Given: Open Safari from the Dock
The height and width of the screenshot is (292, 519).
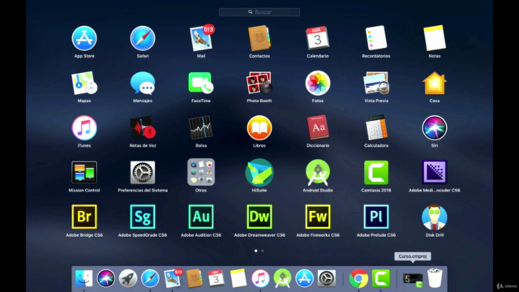Looking at the screenshot, I should pos(150,278).
